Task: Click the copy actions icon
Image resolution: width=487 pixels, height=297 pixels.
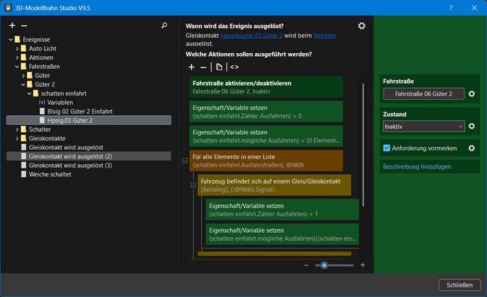Action: (219, 67)
